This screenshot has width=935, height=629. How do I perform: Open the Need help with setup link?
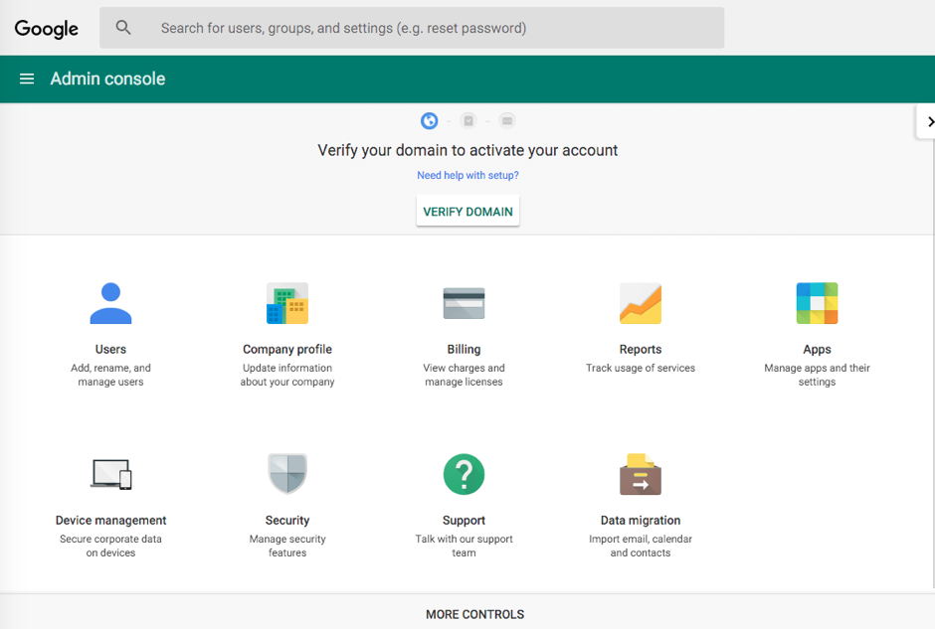[x=467, y=175]
